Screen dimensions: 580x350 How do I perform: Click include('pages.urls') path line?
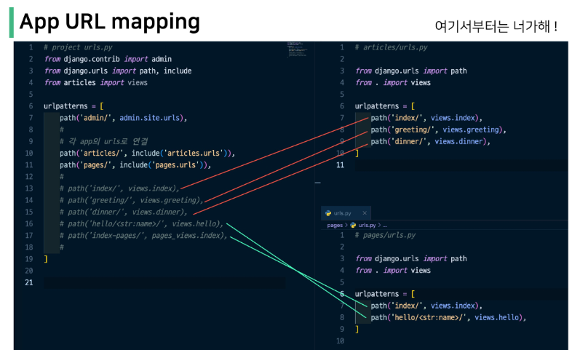coord(135,165)
